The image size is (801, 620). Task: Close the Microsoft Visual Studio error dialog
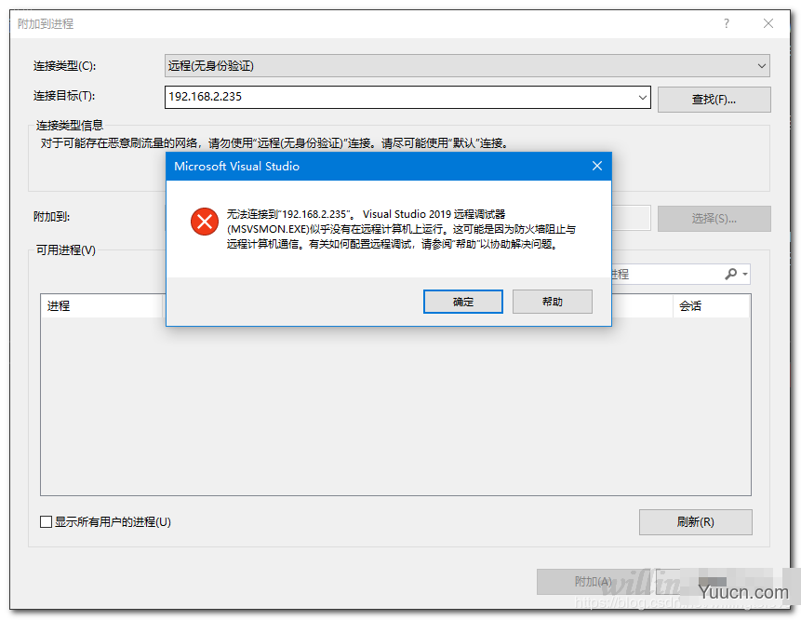pyautogui.click(x=596, y=166)
